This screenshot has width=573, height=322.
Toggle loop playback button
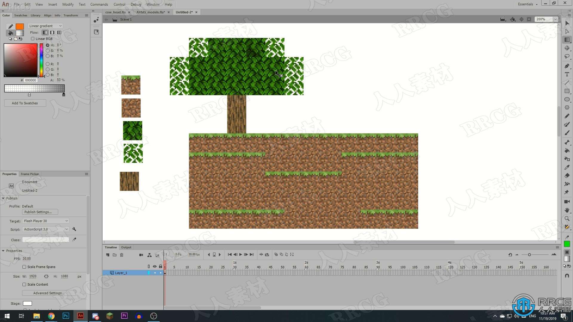click(x=267, y=255)
